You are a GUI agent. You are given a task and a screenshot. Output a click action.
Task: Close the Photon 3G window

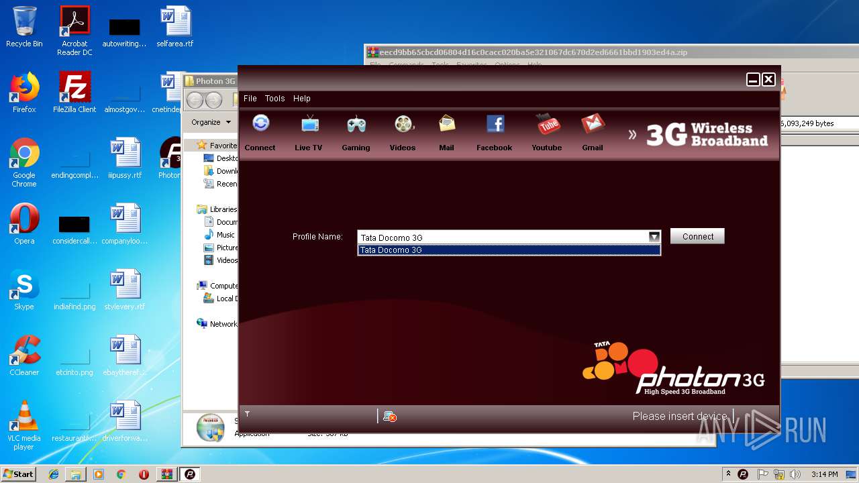(769, 80)
